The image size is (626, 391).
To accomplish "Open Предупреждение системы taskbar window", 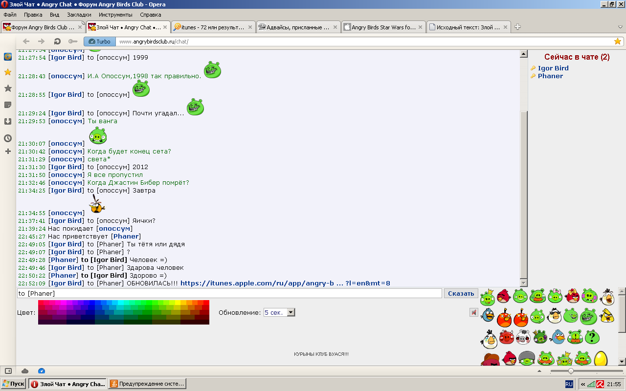I will 147,384.
